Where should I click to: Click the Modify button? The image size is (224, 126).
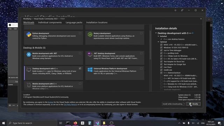point(194,104)
